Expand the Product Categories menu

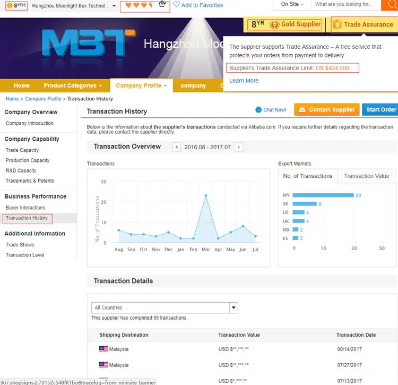click(73, 85)
